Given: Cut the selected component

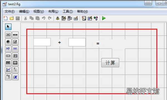Looking at the screenshot, I should coord(25,18).
